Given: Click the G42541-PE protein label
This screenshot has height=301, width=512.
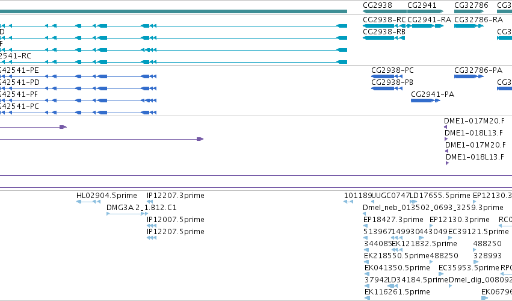Looking at the screenshot, I should 19,70.
